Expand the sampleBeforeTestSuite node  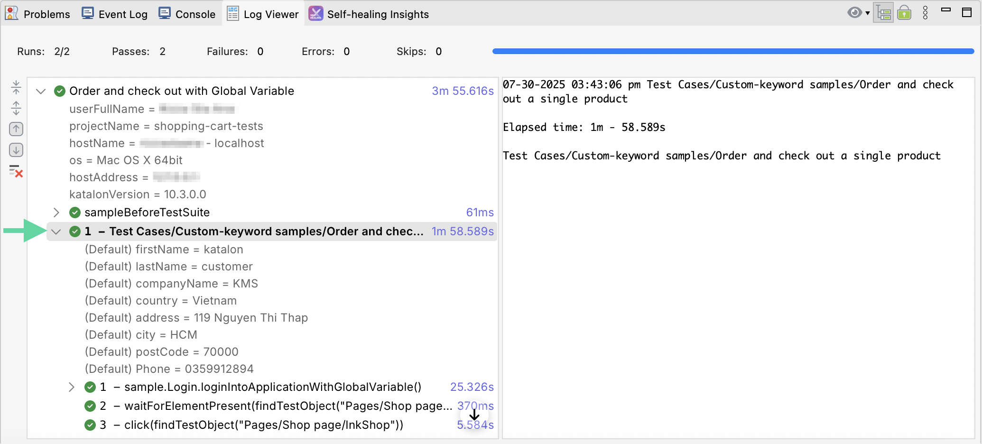pos(56,212)
